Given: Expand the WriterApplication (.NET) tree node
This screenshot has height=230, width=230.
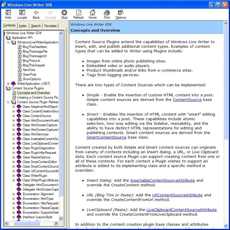Looking at the screenshot, I should tap(8, 84).
